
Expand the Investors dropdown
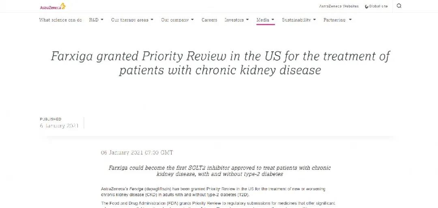point(236,20)
